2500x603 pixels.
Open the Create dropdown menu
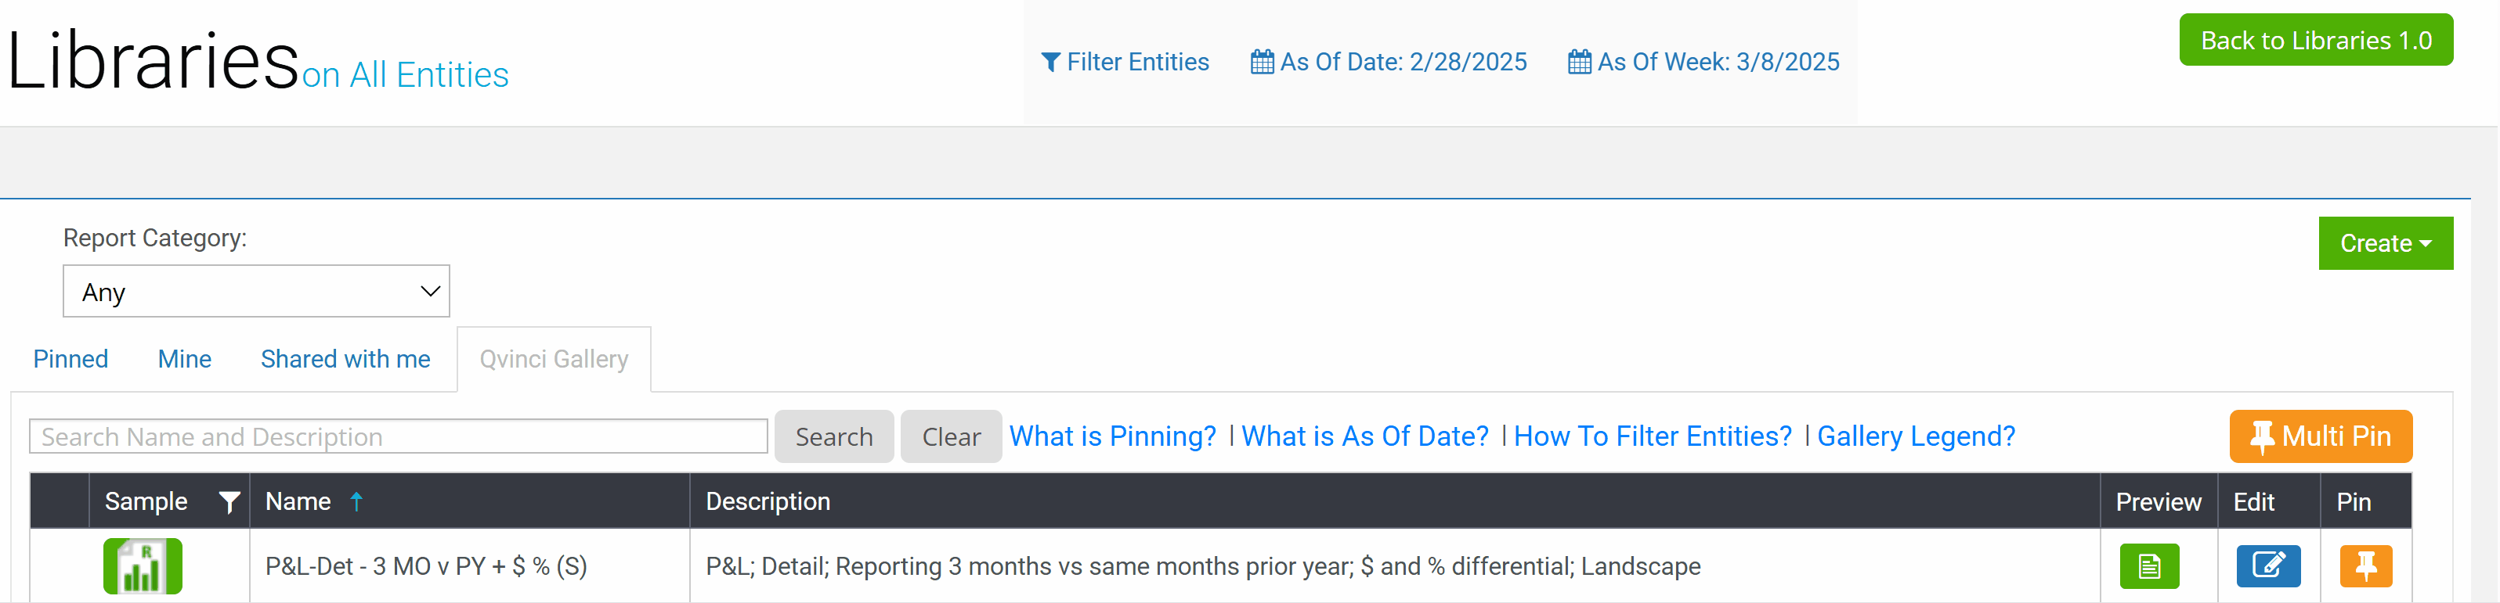(x=2385, y=243)
